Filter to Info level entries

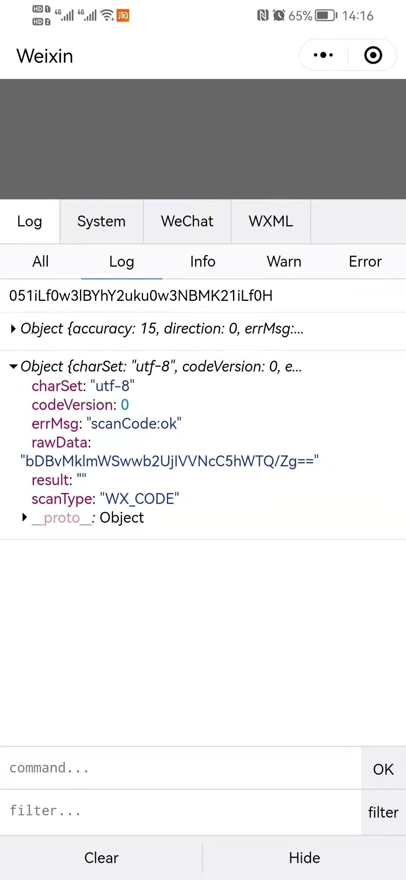click(x=203, y=262)
